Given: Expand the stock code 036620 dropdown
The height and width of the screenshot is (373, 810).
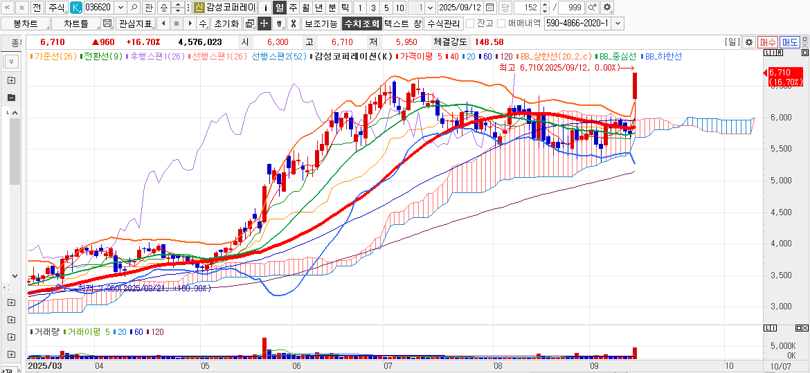Looking at the screenshot, I should [120, 8].
